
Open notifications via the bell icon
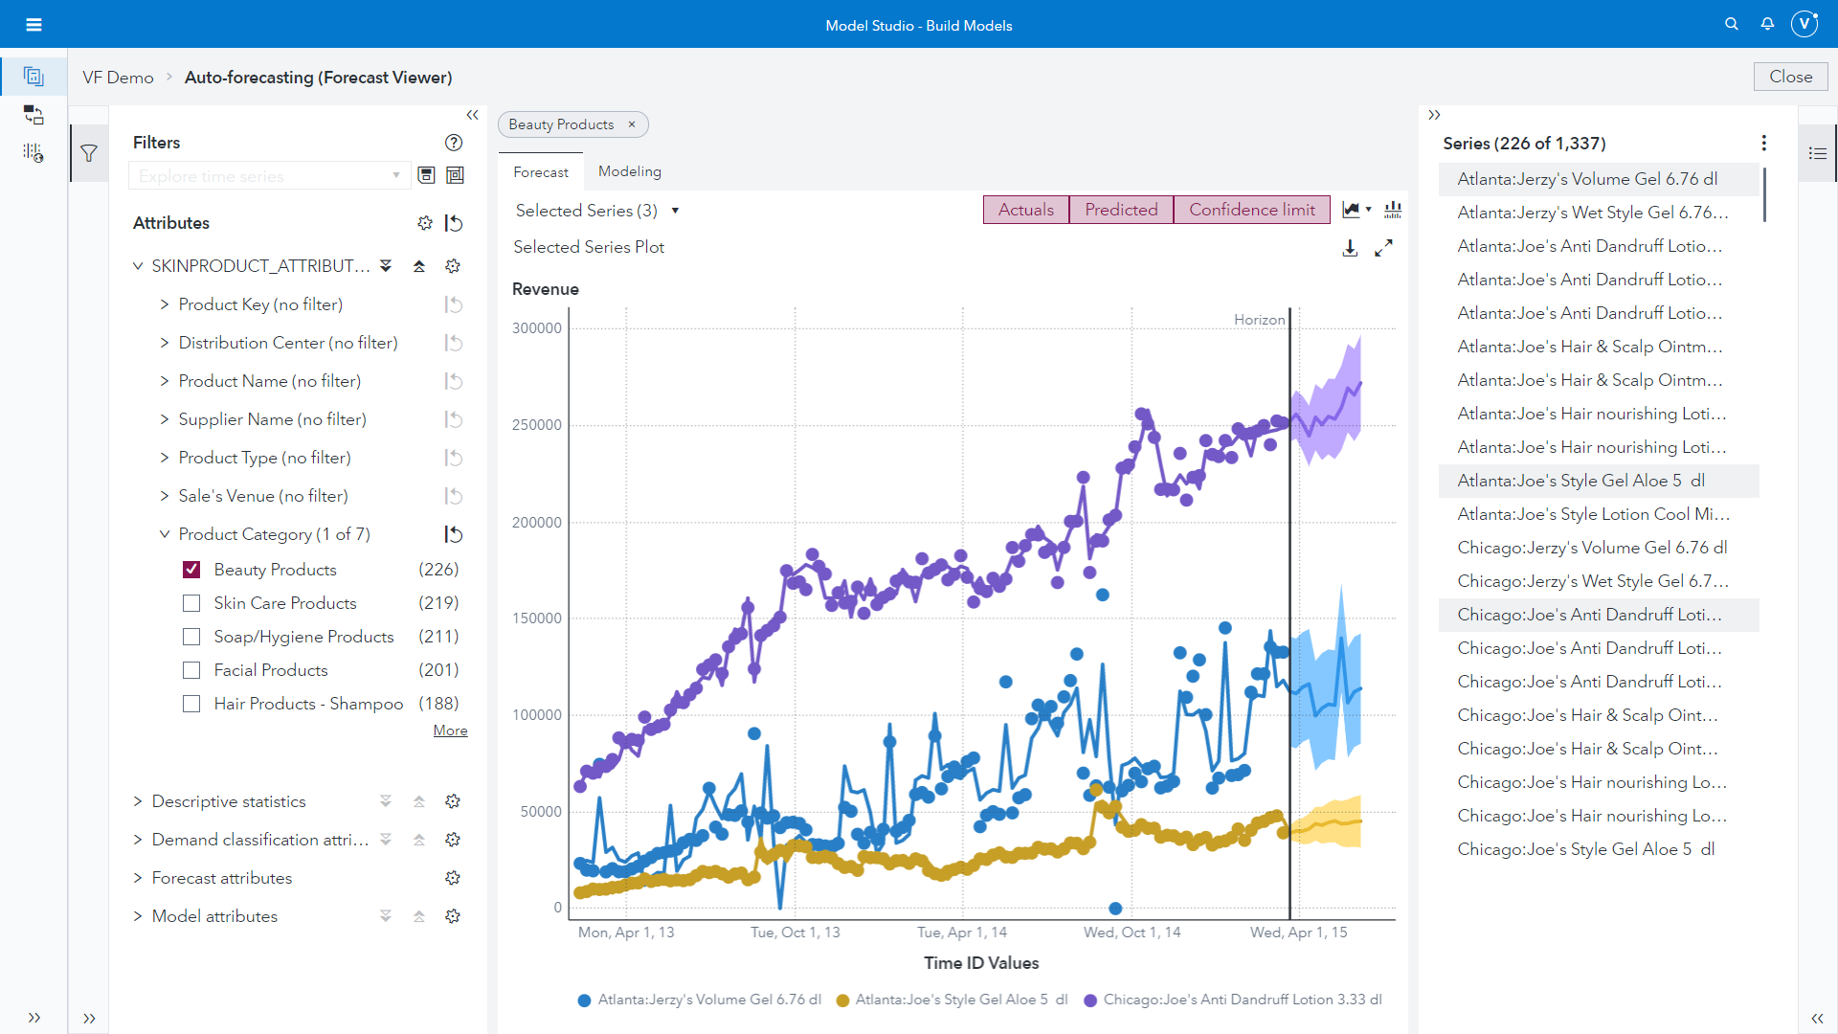pyautogui.click(x=1767, y=24)
